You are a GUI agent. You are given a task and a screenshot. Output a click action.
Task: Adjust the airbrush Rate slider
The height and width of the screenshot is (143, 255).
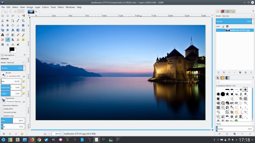tap(13, 120)
